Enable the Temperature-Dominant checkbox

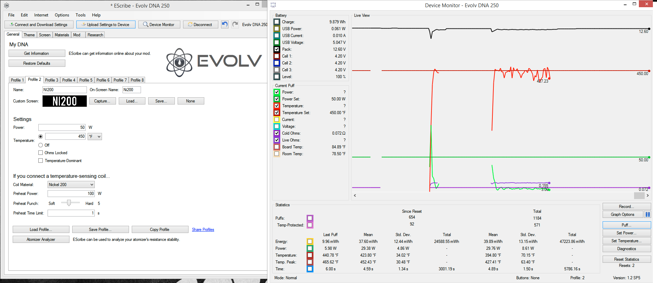41,161
